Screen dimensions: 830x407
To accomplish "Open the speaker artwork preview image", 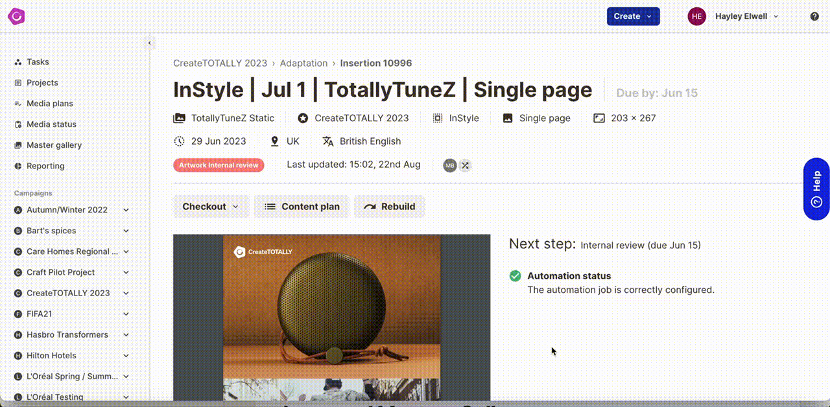I will [x=331, y=318].
